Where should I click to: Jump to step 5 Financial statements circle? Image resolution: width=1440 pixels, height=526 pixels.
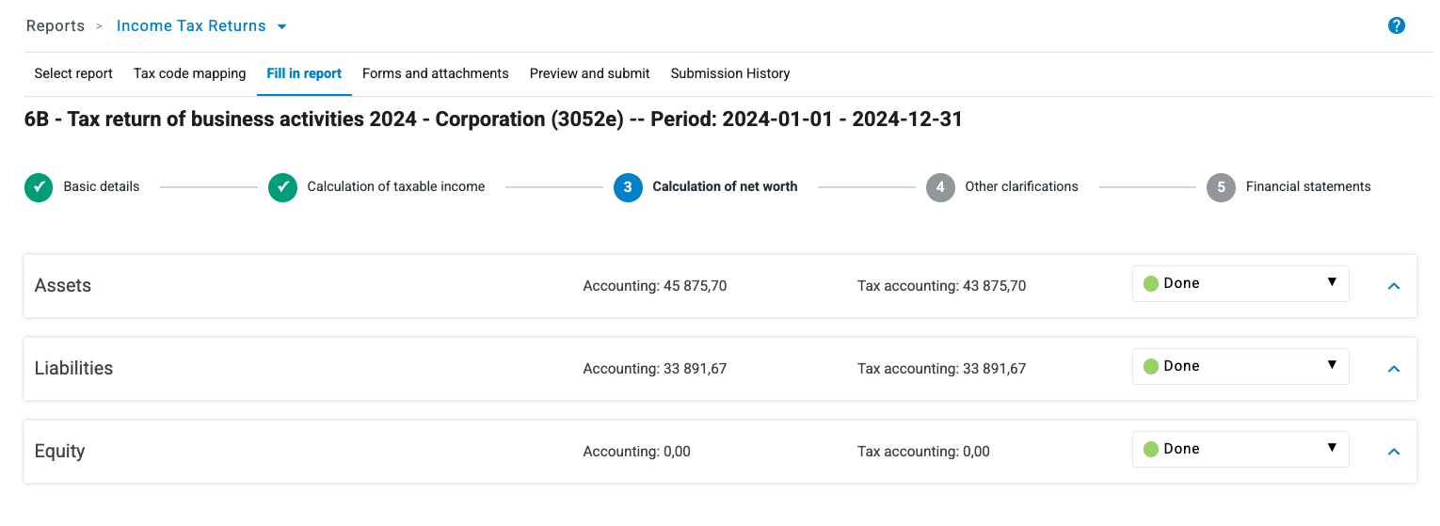pyautogui.click(x=1221, y=187)
